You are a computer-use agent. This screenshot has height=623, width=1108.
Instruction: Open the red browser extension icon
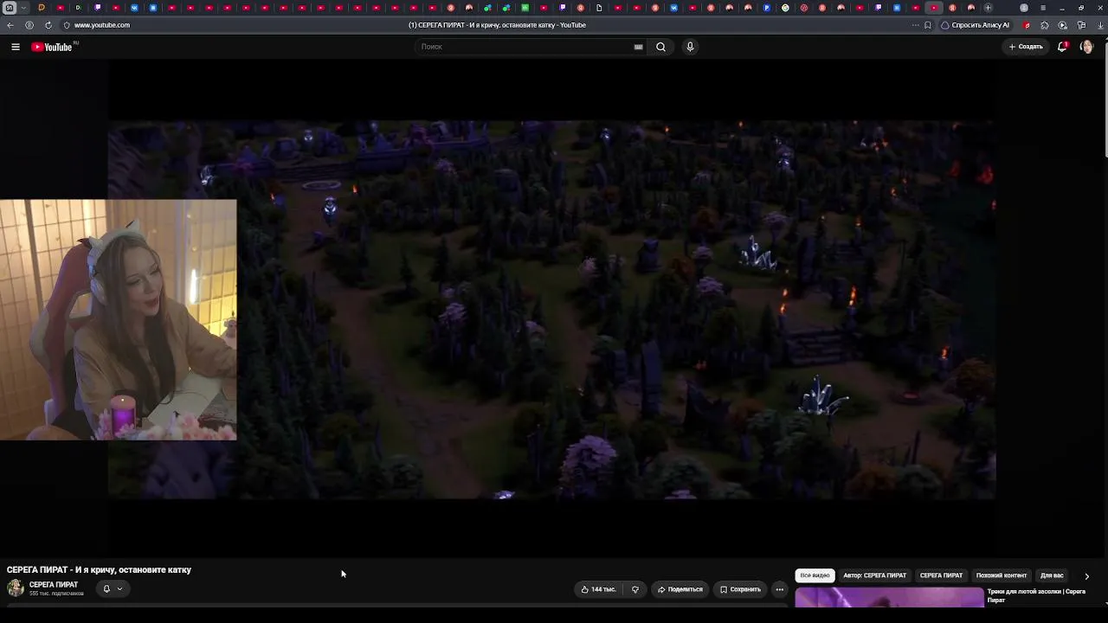pyautogui.click(x=1027, y=25)
